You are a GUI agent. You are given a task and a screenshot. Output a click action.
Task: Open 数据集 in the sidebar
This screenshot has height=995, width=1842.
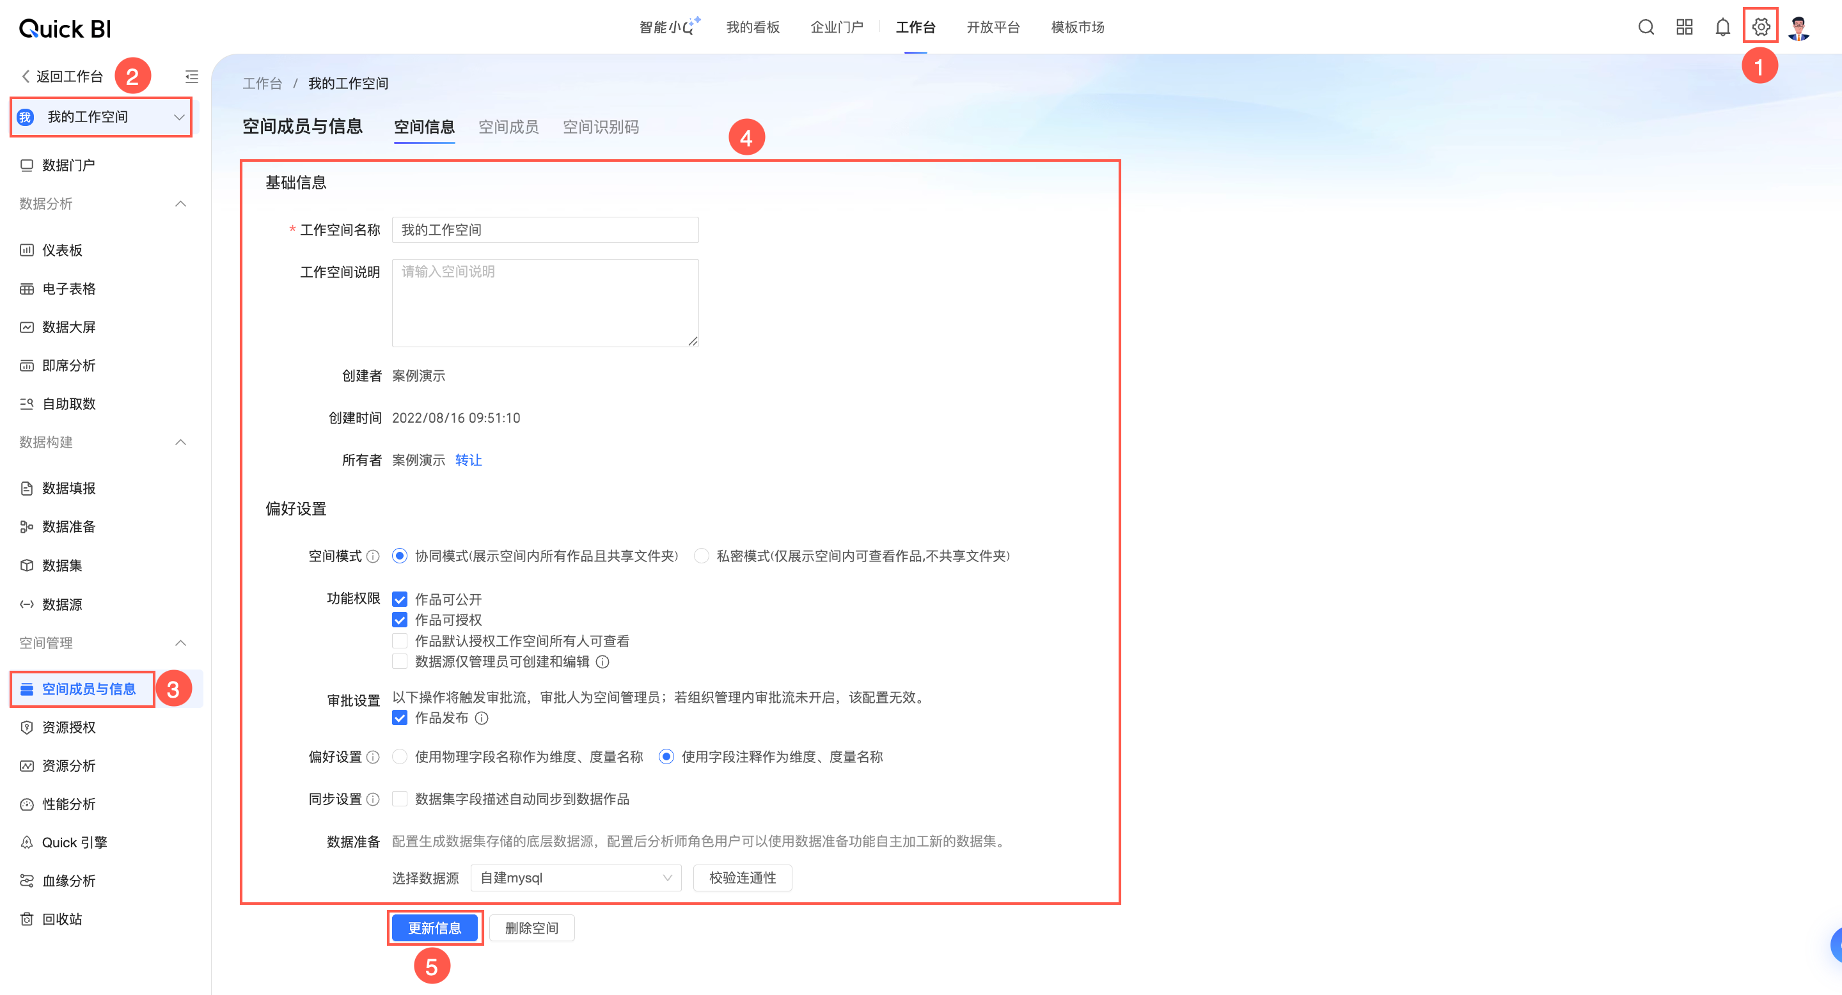point(62,565)
